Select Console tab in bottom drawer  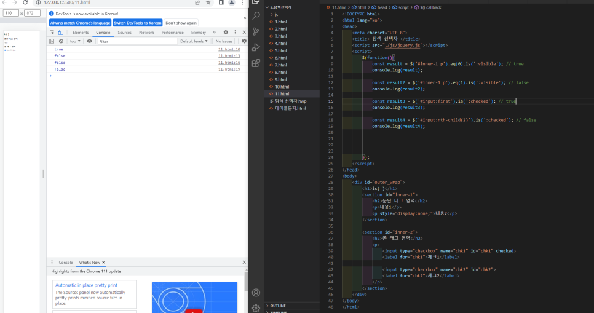pyautogui.click(x=66, y=262)
